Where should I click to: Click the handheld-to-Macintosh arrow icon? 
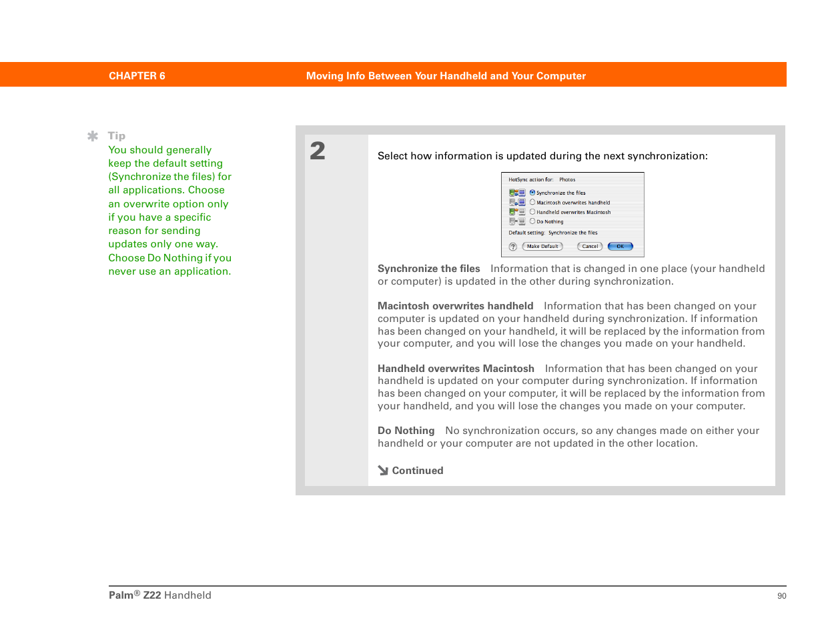click(517, 212)
